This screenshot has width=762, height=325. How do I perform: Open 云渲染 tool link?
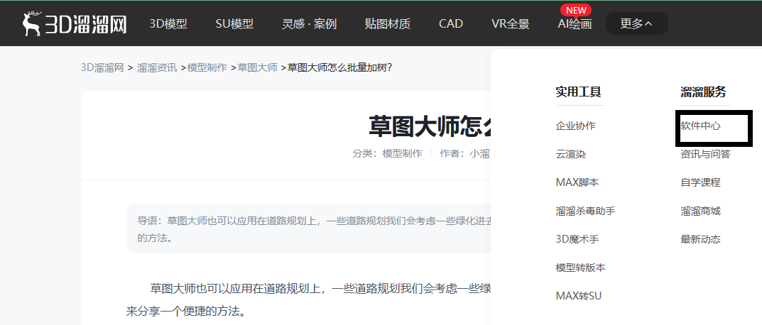(570, 154)
